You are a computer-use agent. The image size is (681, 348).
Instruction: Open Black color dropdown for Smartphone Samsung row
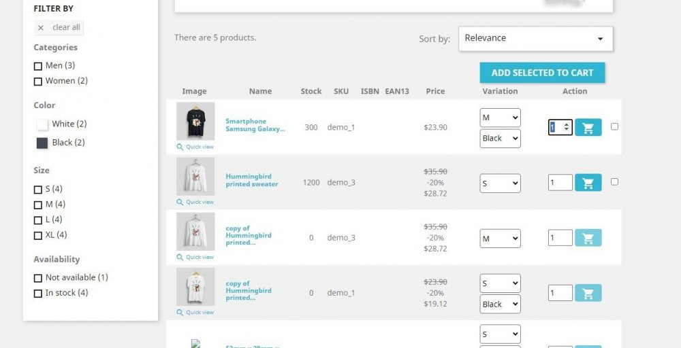point(500,139)
